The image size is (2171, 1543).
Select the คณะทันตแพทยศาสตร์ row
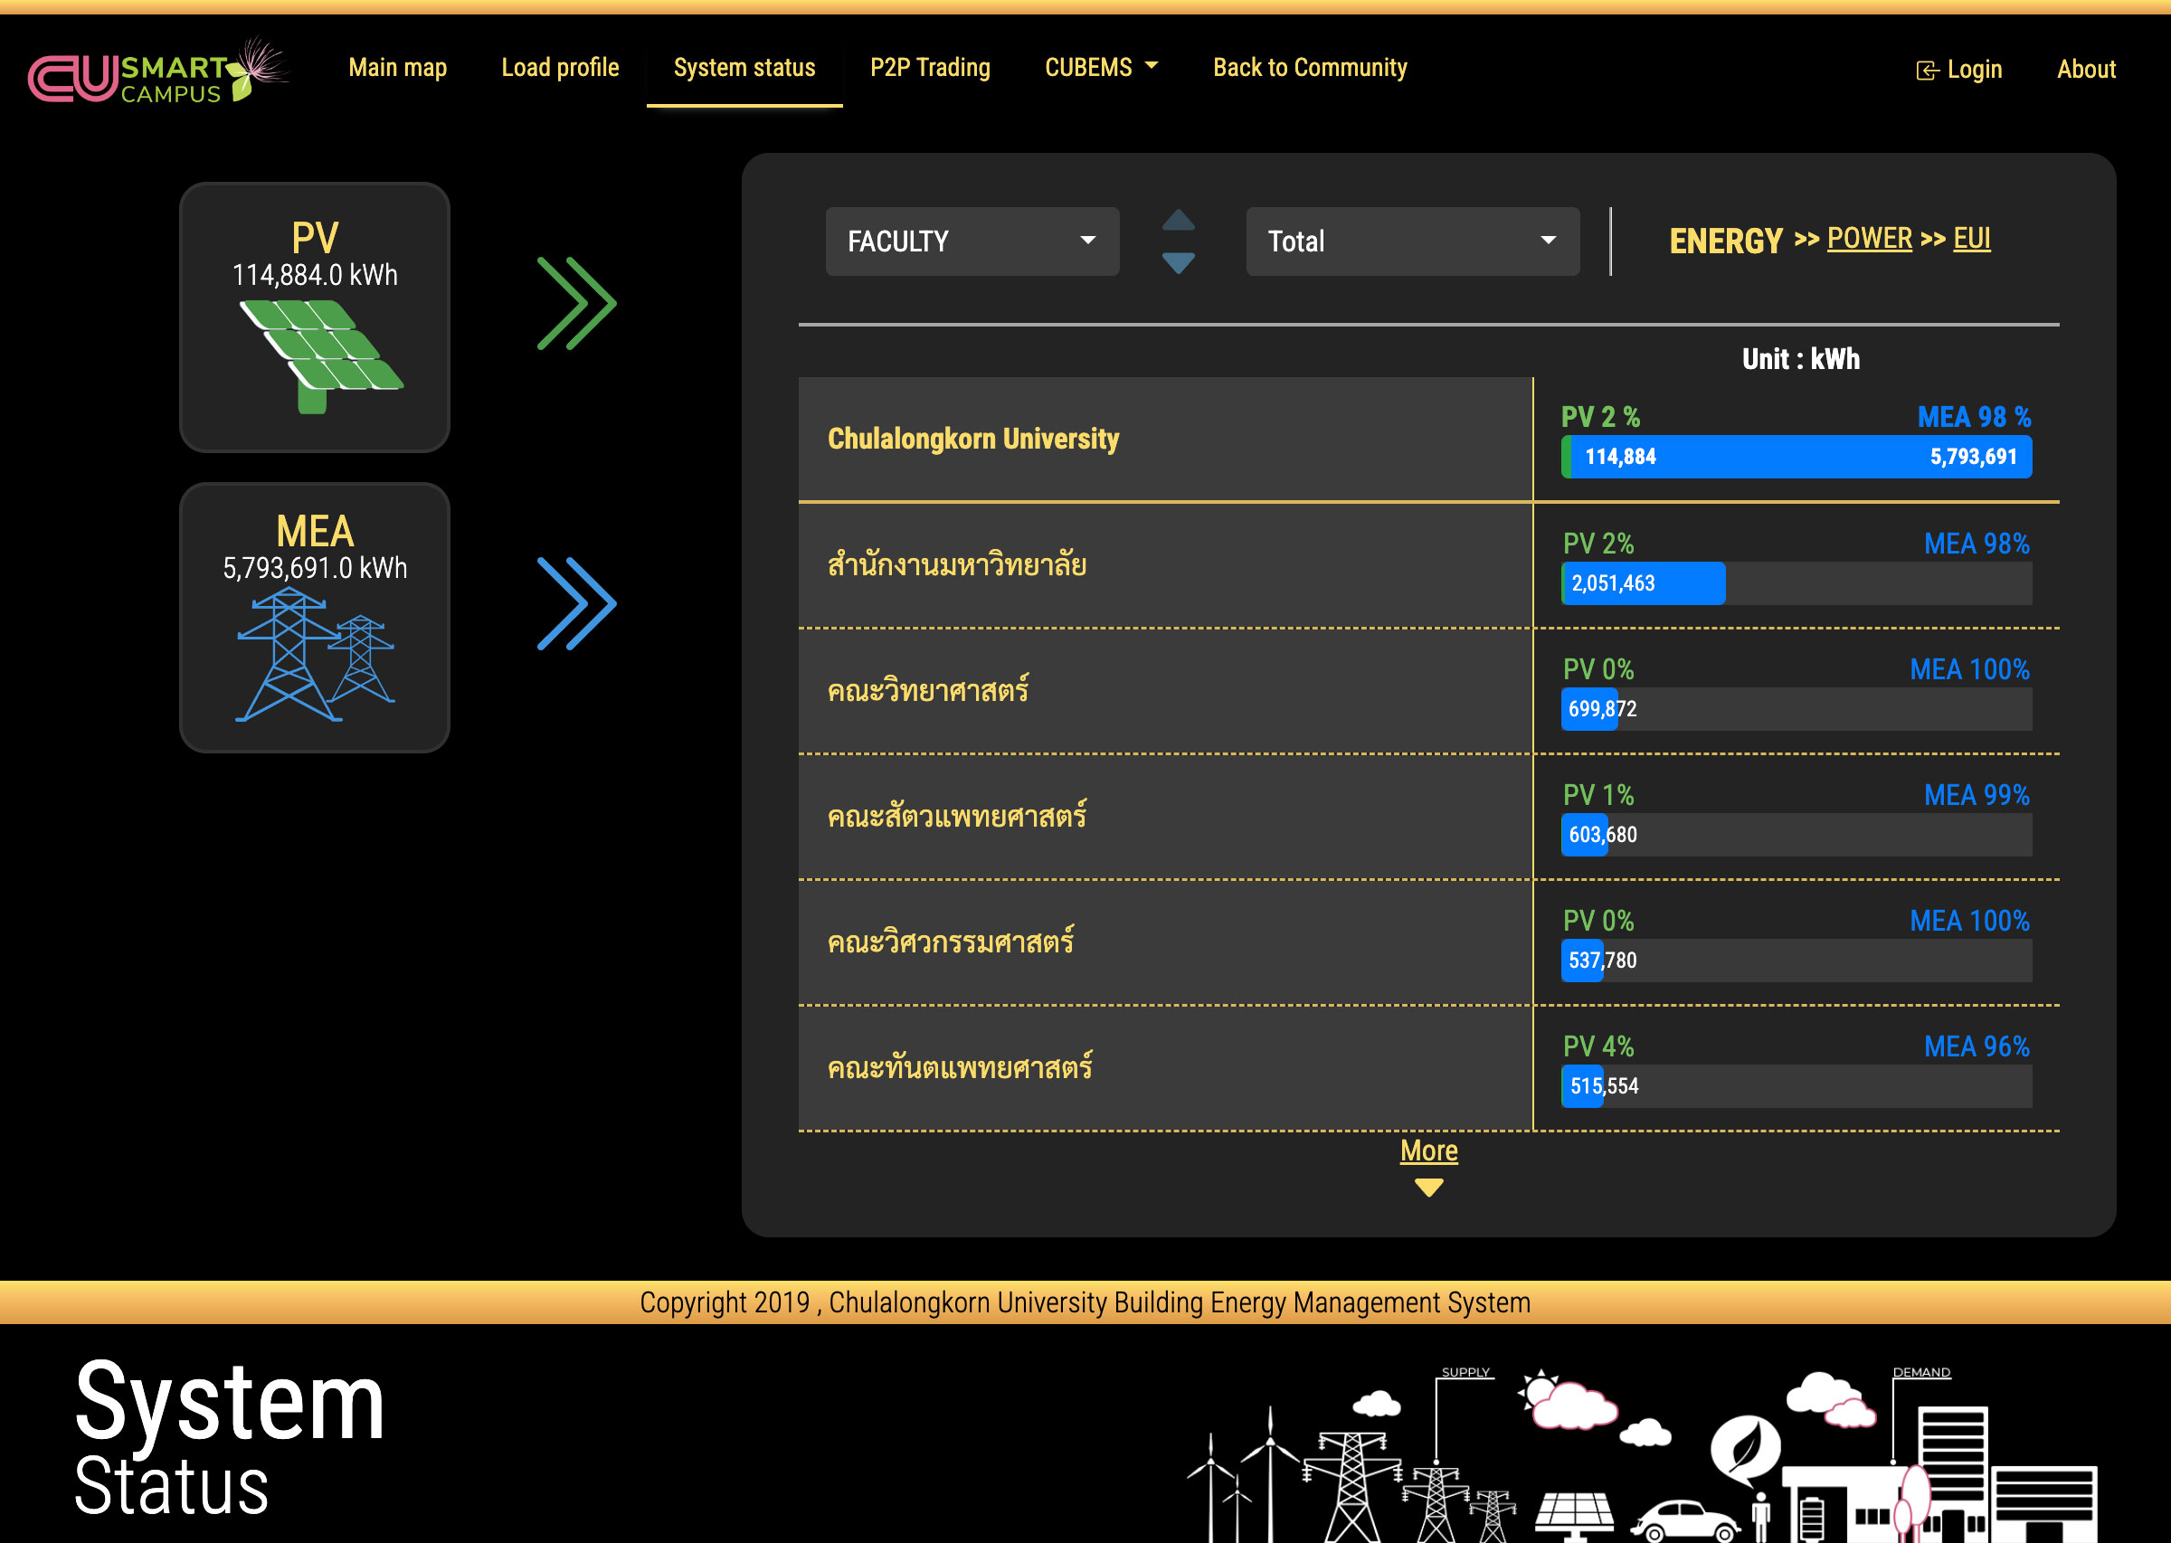1428,1068
